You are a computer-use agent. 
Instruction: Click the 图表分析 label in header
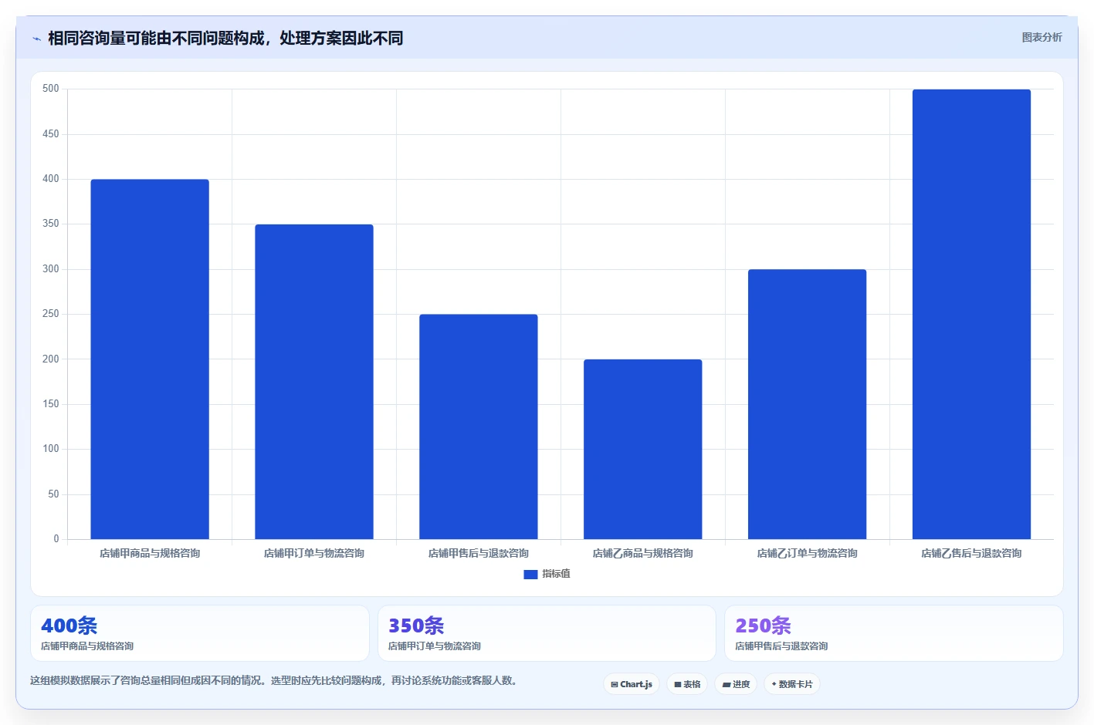[1042, 37]
